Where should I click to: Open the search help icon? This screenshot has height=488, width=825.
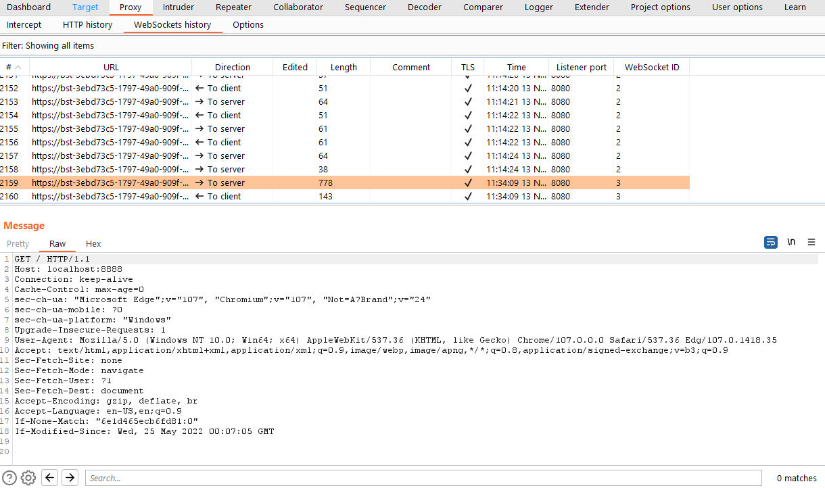(x=9, y=478)
